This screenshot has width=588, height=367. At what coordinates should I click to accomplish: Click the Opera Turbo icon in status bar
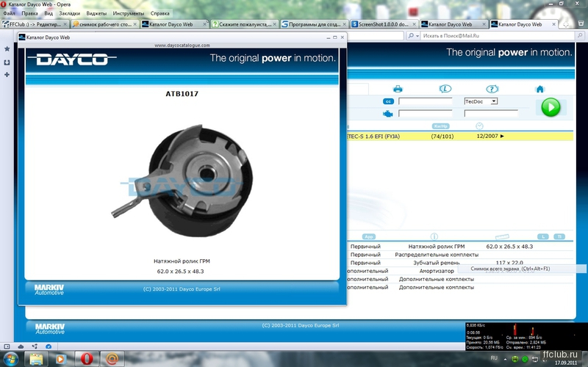49,346
